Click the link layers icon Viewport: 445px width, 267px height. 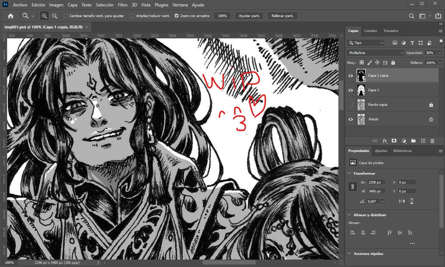tap(375, 141)
